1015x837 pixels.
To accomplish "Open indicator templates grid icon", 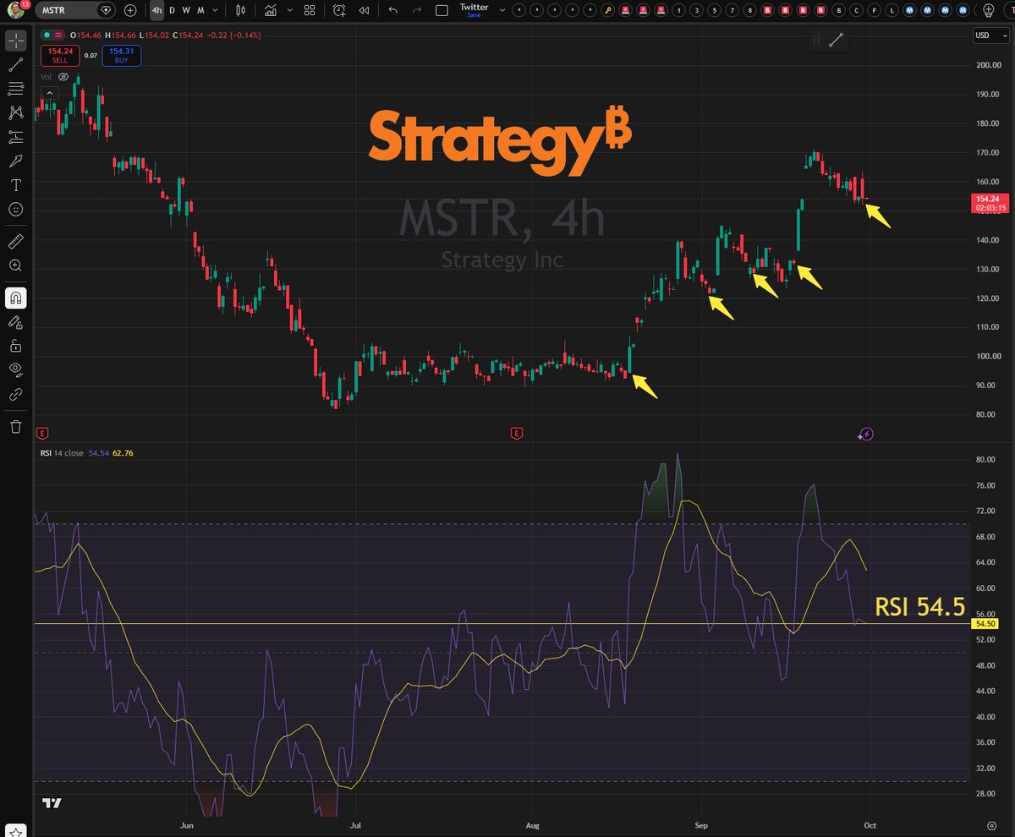I will (310, 10).
